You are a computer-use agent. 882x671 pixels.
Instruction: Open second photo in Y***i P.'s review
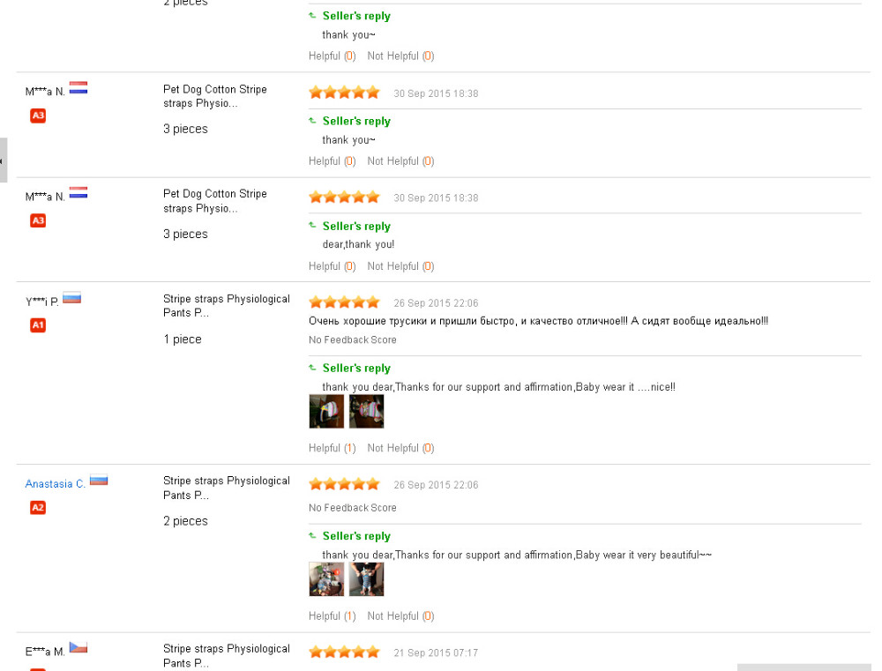[366, 412]
